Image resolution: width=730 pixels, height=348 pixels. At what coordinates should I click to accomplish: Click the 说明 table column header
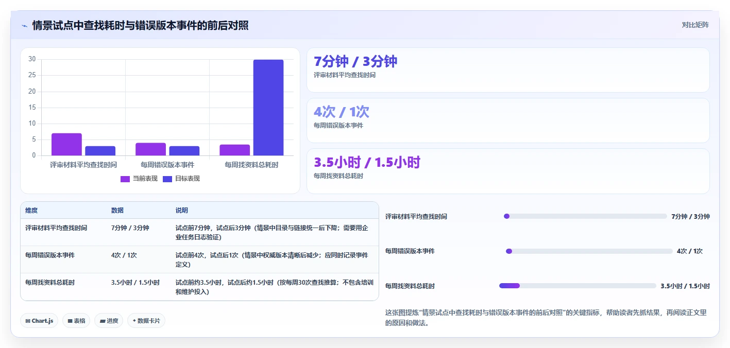pos(182,211)
